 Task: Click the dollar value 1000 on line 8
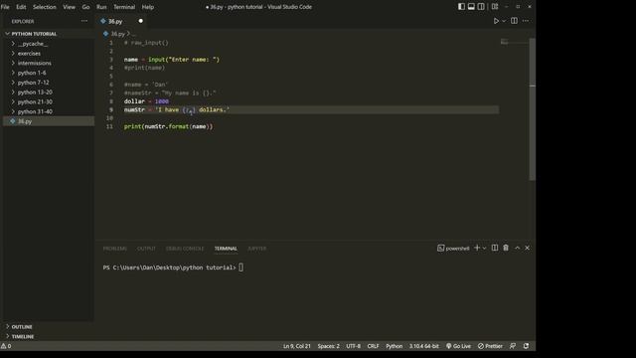coord(162,101)
